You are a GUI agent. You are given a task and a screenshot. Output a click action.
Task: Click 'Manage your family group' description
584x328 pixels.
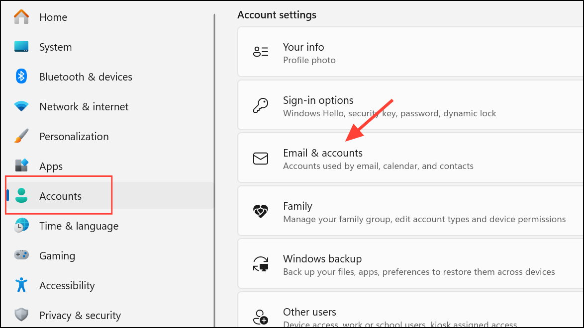click(x=424, y=219)
